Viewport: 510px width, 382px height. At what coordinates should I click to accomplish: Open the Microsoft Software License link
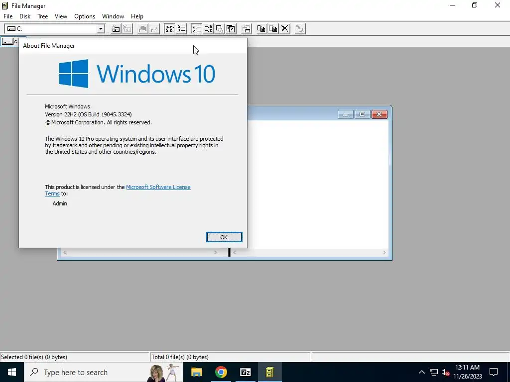[x=158, y=187]
